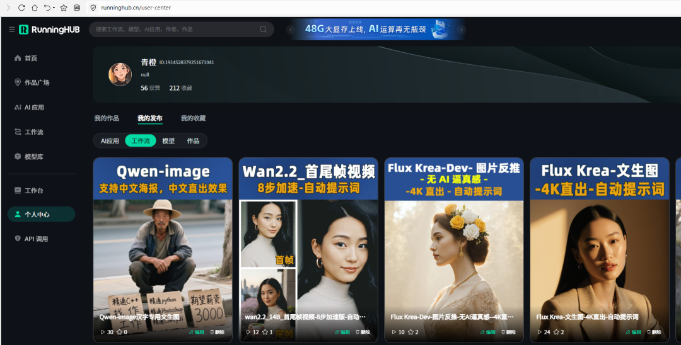Click Flux Krea-Dev-图片反推 card title
Viewport: 681px width, 345px height.
[x=452, y=317]
